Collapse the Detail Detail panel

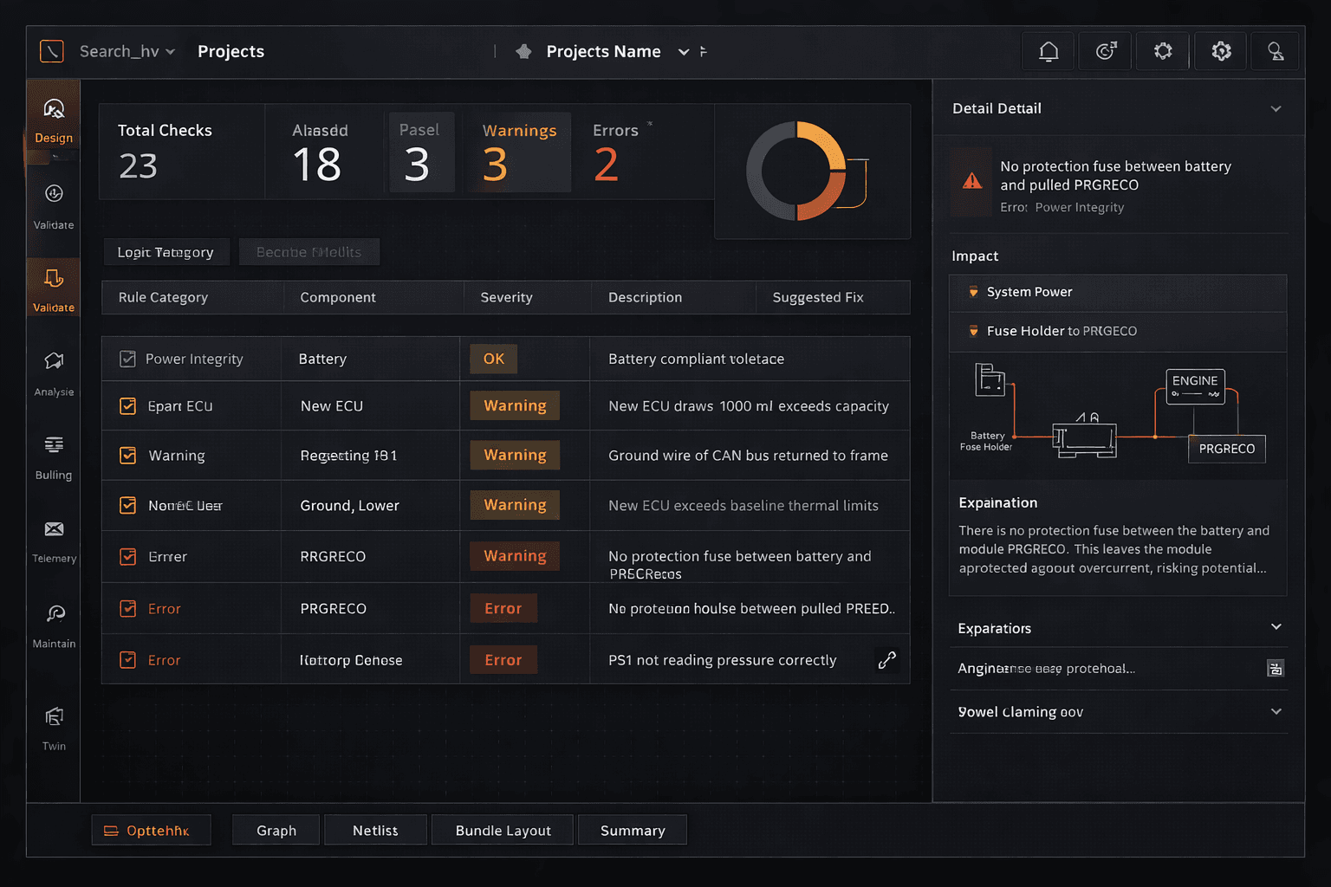click(x=1276, y=108)
